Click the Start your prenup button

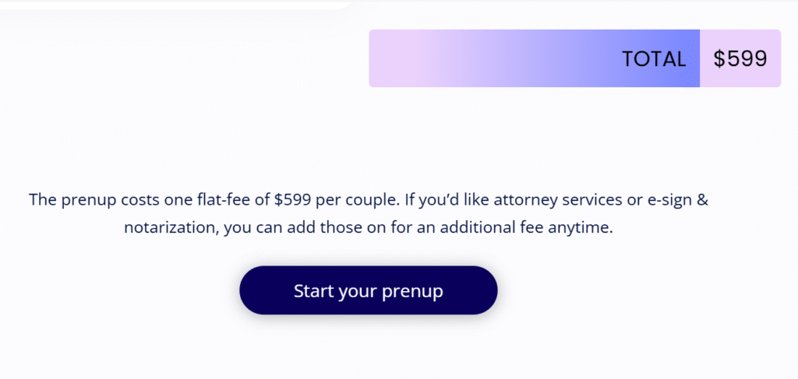click(x=369, y=290)
